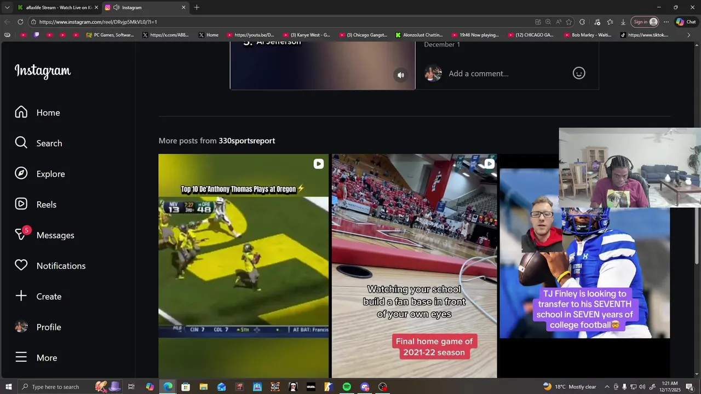Mute or unmute the reel audio
Image resolution: width=701 pixels, height=394 pixels.
tap(401, 75)
